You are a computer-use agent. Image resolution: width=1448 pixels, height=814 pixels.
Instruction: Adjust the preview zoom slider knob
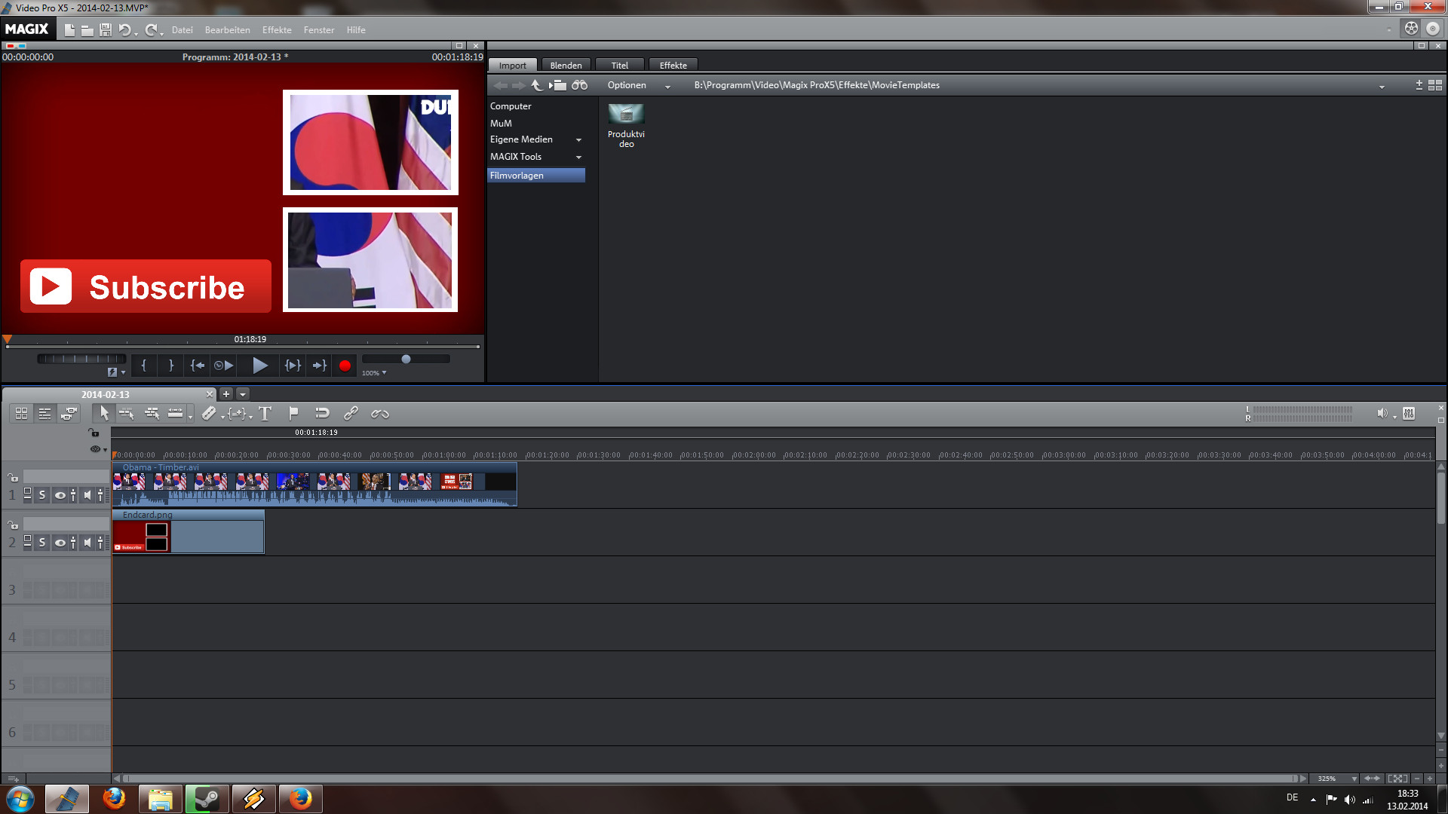coord(406,360)
